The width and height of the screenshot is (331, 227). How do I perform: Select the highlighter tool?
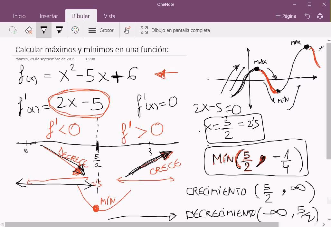59,30
